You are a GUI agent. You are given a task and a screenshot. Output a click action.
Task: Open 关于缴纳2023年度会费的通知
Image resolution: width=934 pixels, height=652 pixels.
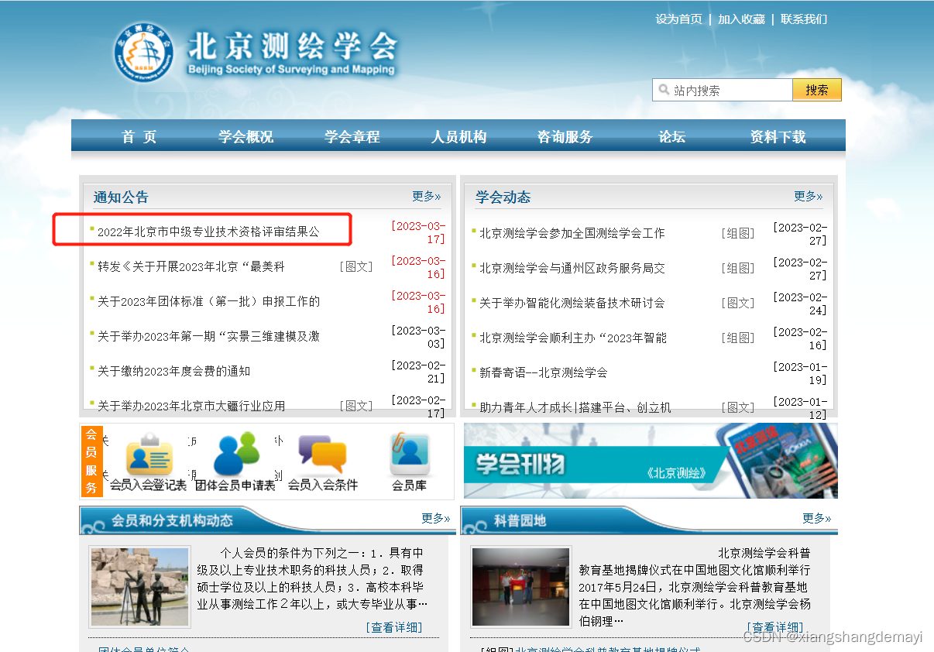[174, 371]
